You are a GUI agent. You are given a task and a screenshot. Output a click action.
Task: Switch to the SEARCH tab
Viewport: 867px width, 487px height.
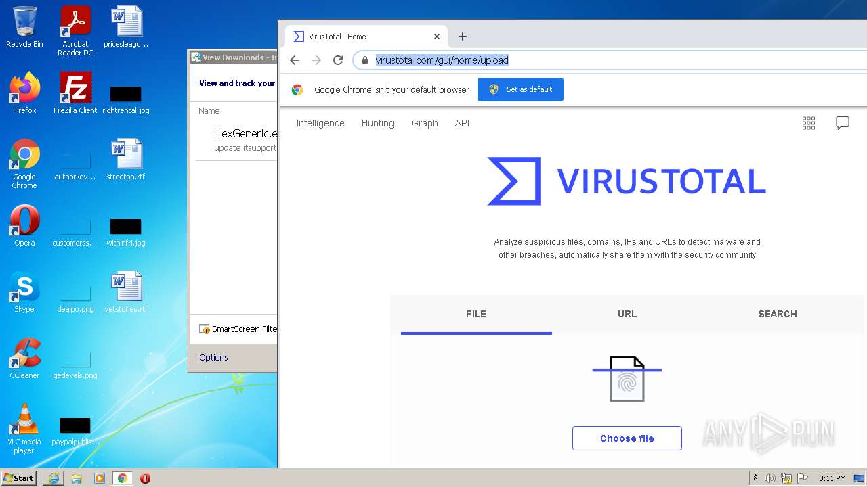778,314
